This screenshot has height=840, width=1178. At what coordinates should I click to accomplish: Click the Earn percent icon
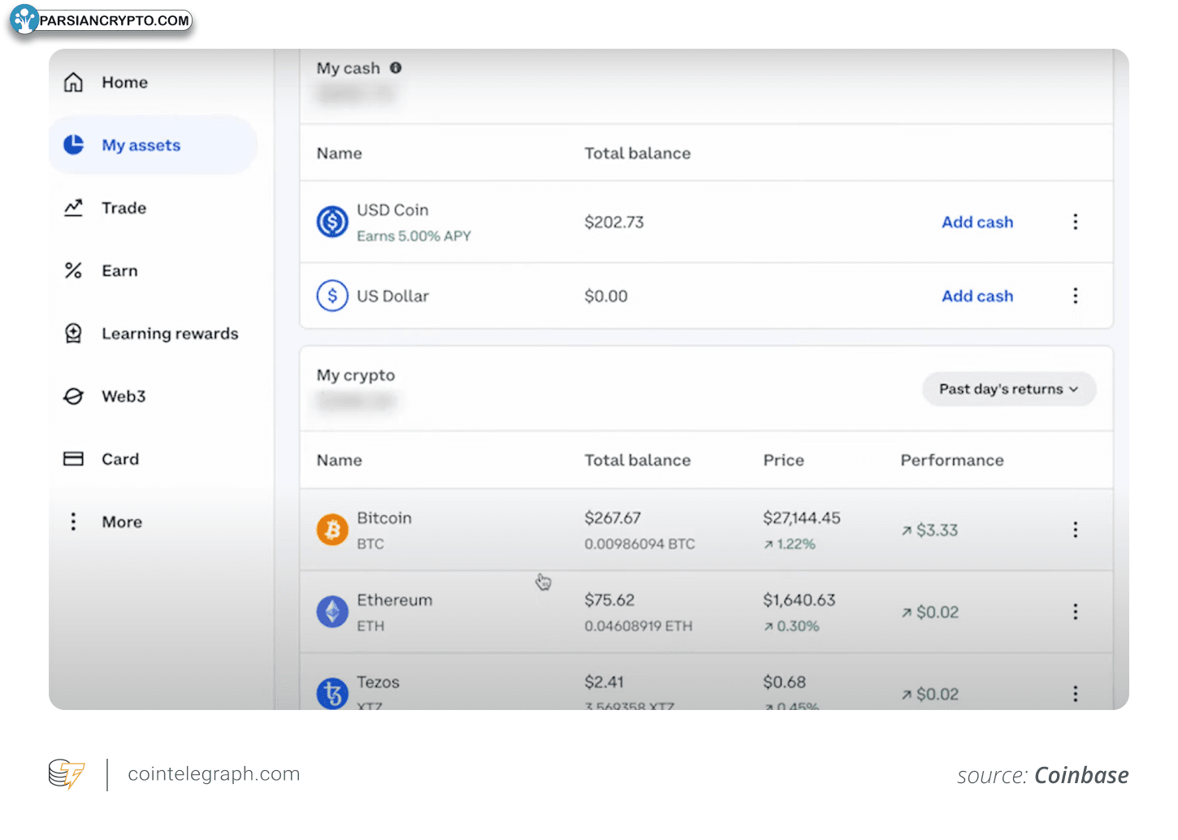pyautogui.click(x=73, y=271)
